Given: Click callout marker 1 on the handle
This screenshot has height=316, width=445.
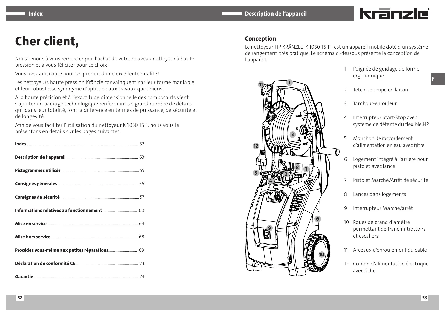Looking at the screenshot, I should (289, 83).
